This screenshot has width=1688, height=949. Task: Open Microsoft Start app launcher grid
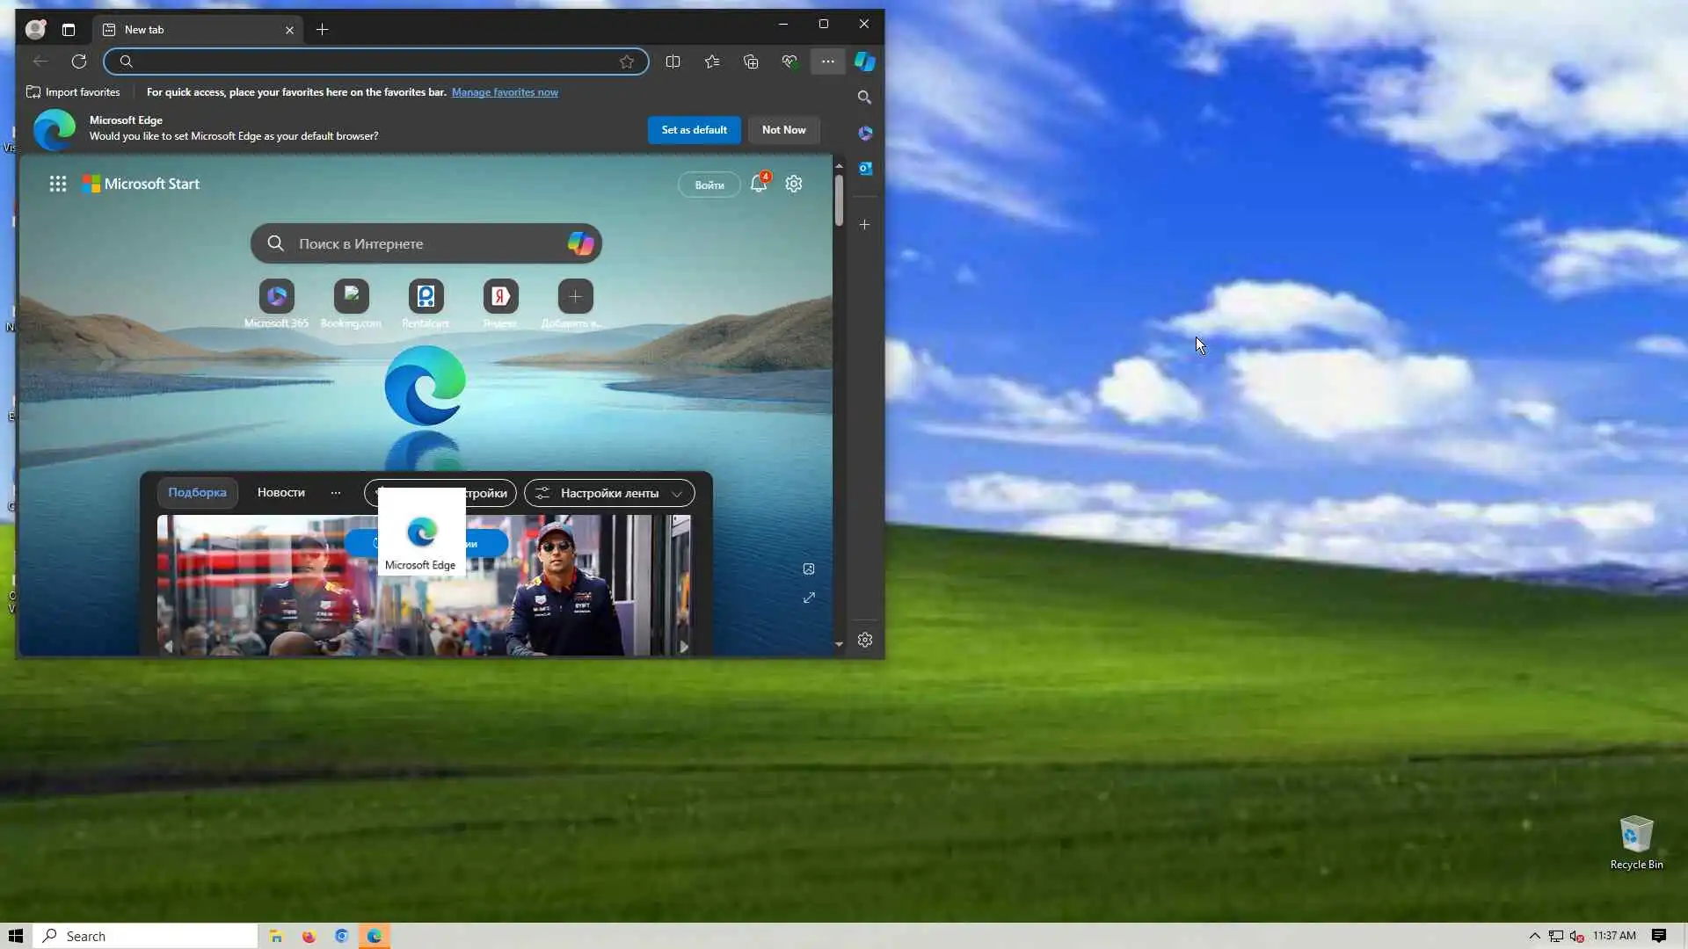(58, 184)
